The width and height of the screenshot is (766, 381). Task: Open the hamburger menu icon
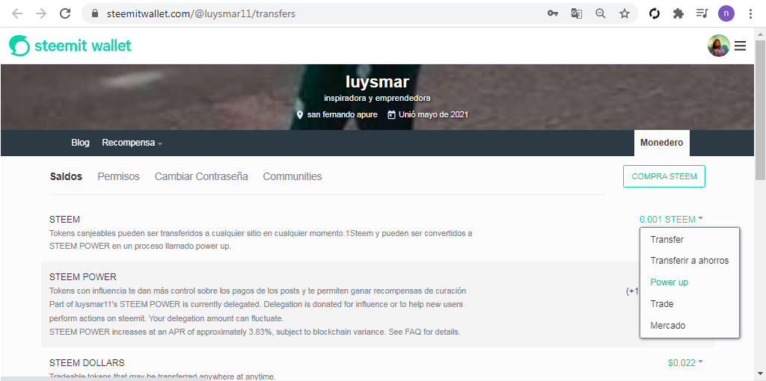pos(740,46)
